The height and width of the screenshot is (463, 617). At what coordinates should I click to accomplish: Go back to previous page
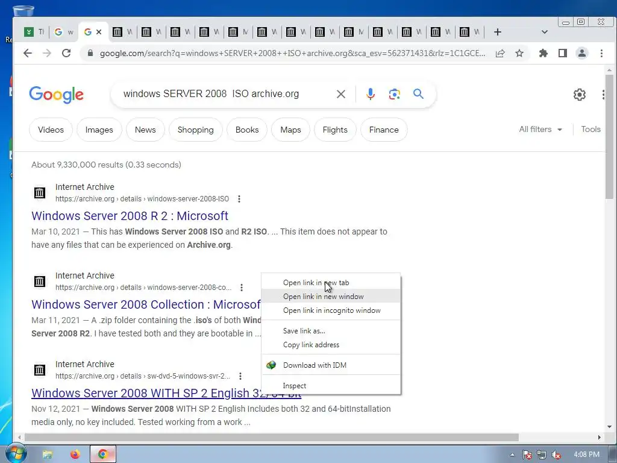click(27, 53)
